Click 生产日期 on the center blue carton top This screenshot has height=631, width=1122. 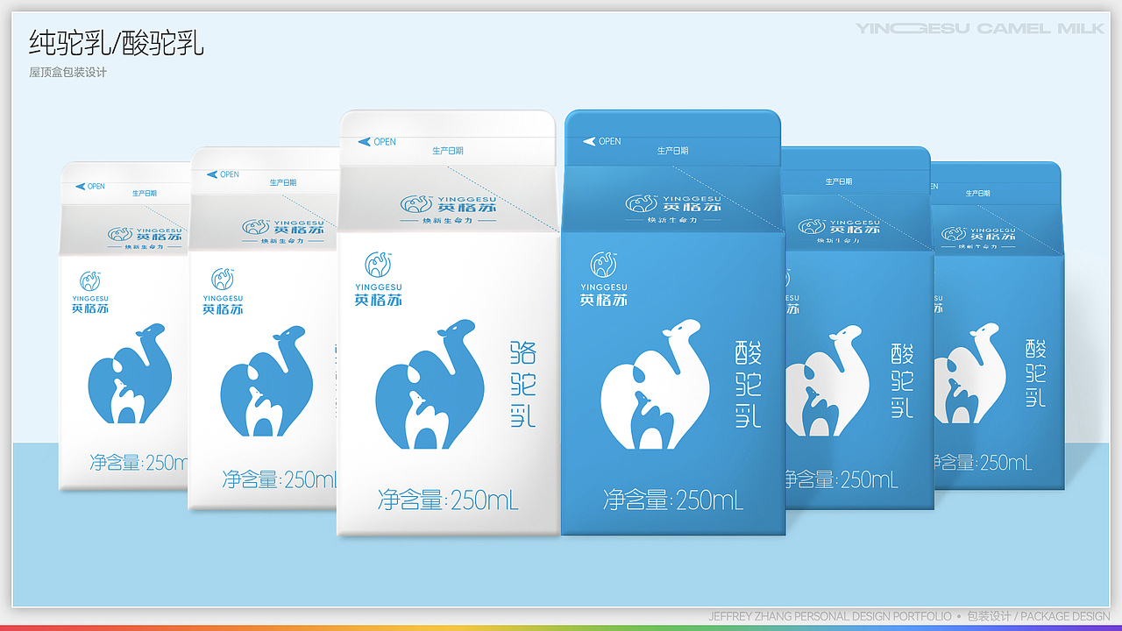(673, 151)
